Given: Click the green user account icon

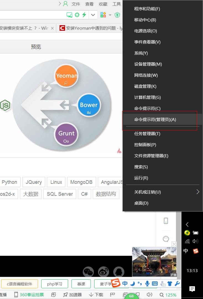Looking at the screenshot, I should 65,4.
